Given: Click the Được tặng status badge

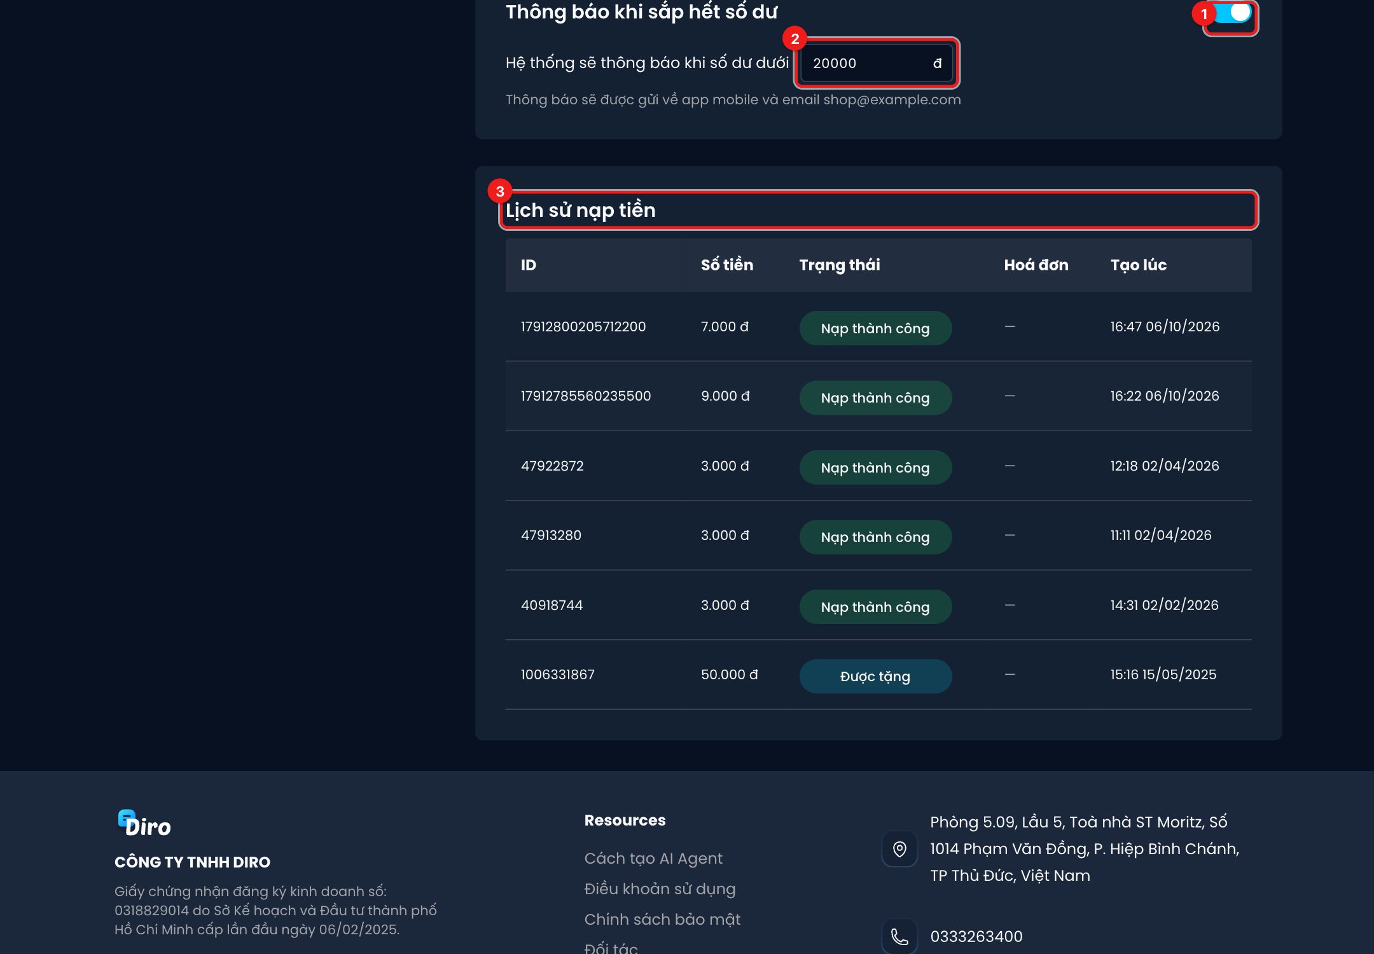Looking at the screenshot, I should point(875,676).
